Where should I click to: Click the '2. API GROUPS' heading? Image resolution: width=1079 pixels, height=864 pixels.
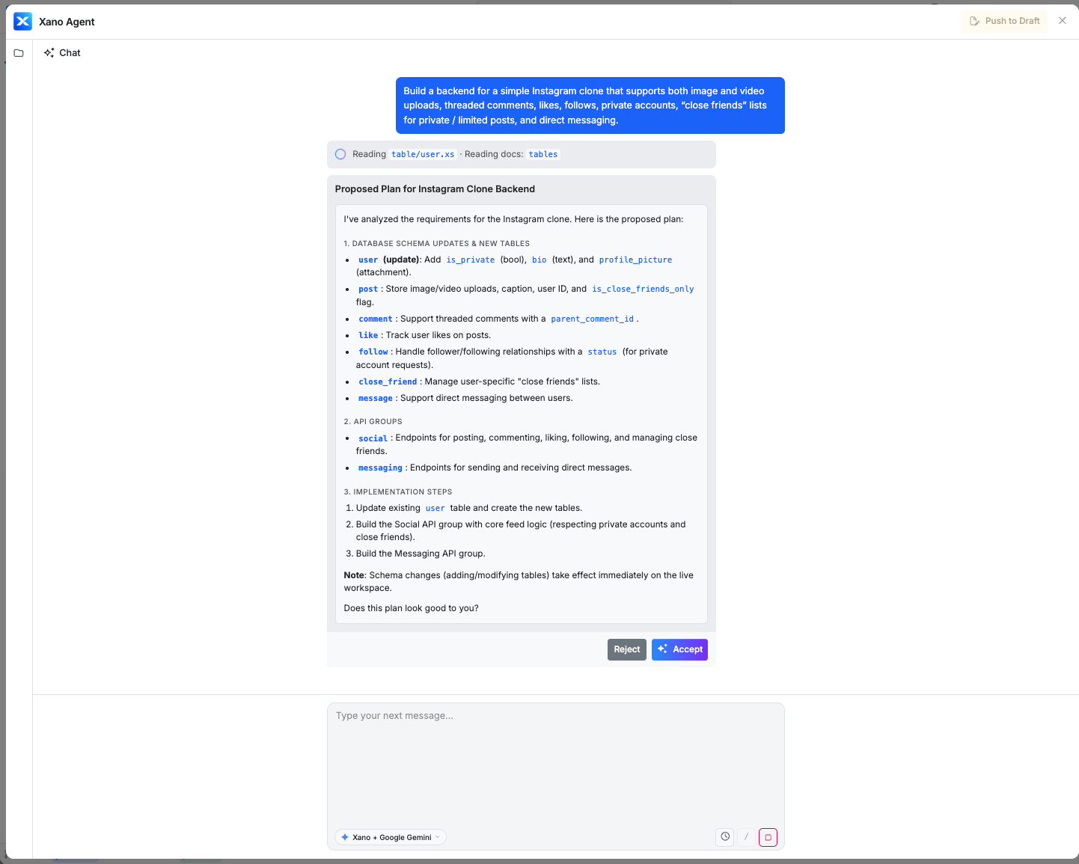(x=373, y=422)
